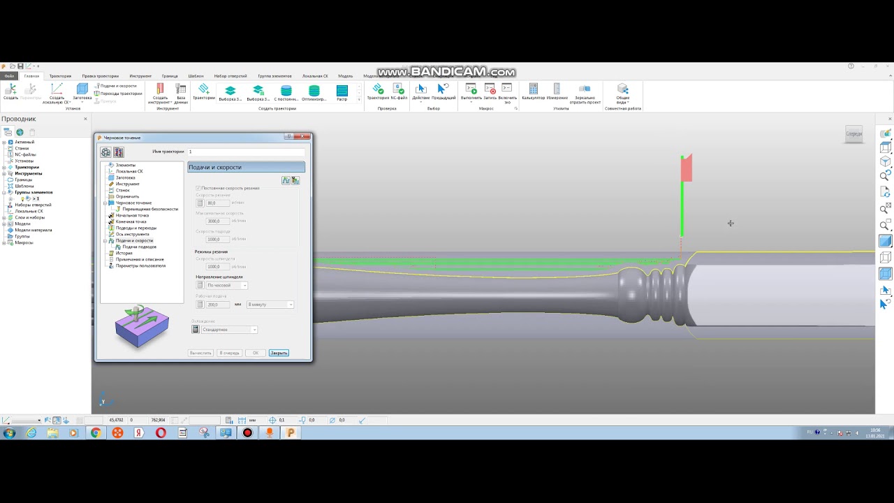This screenshot has height=503, width=894.
Task: Toggle the Рабочая подача lock button
Action: tap(200, 305)
